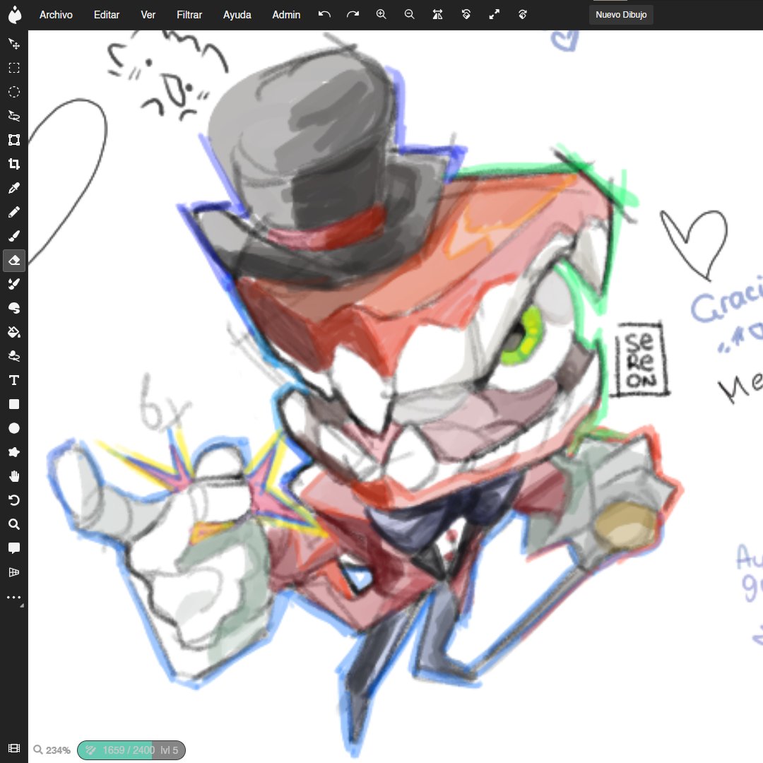Select the Perspective grid tool
The width and height of the screenshot is (763, 763).
click(14, 573)
